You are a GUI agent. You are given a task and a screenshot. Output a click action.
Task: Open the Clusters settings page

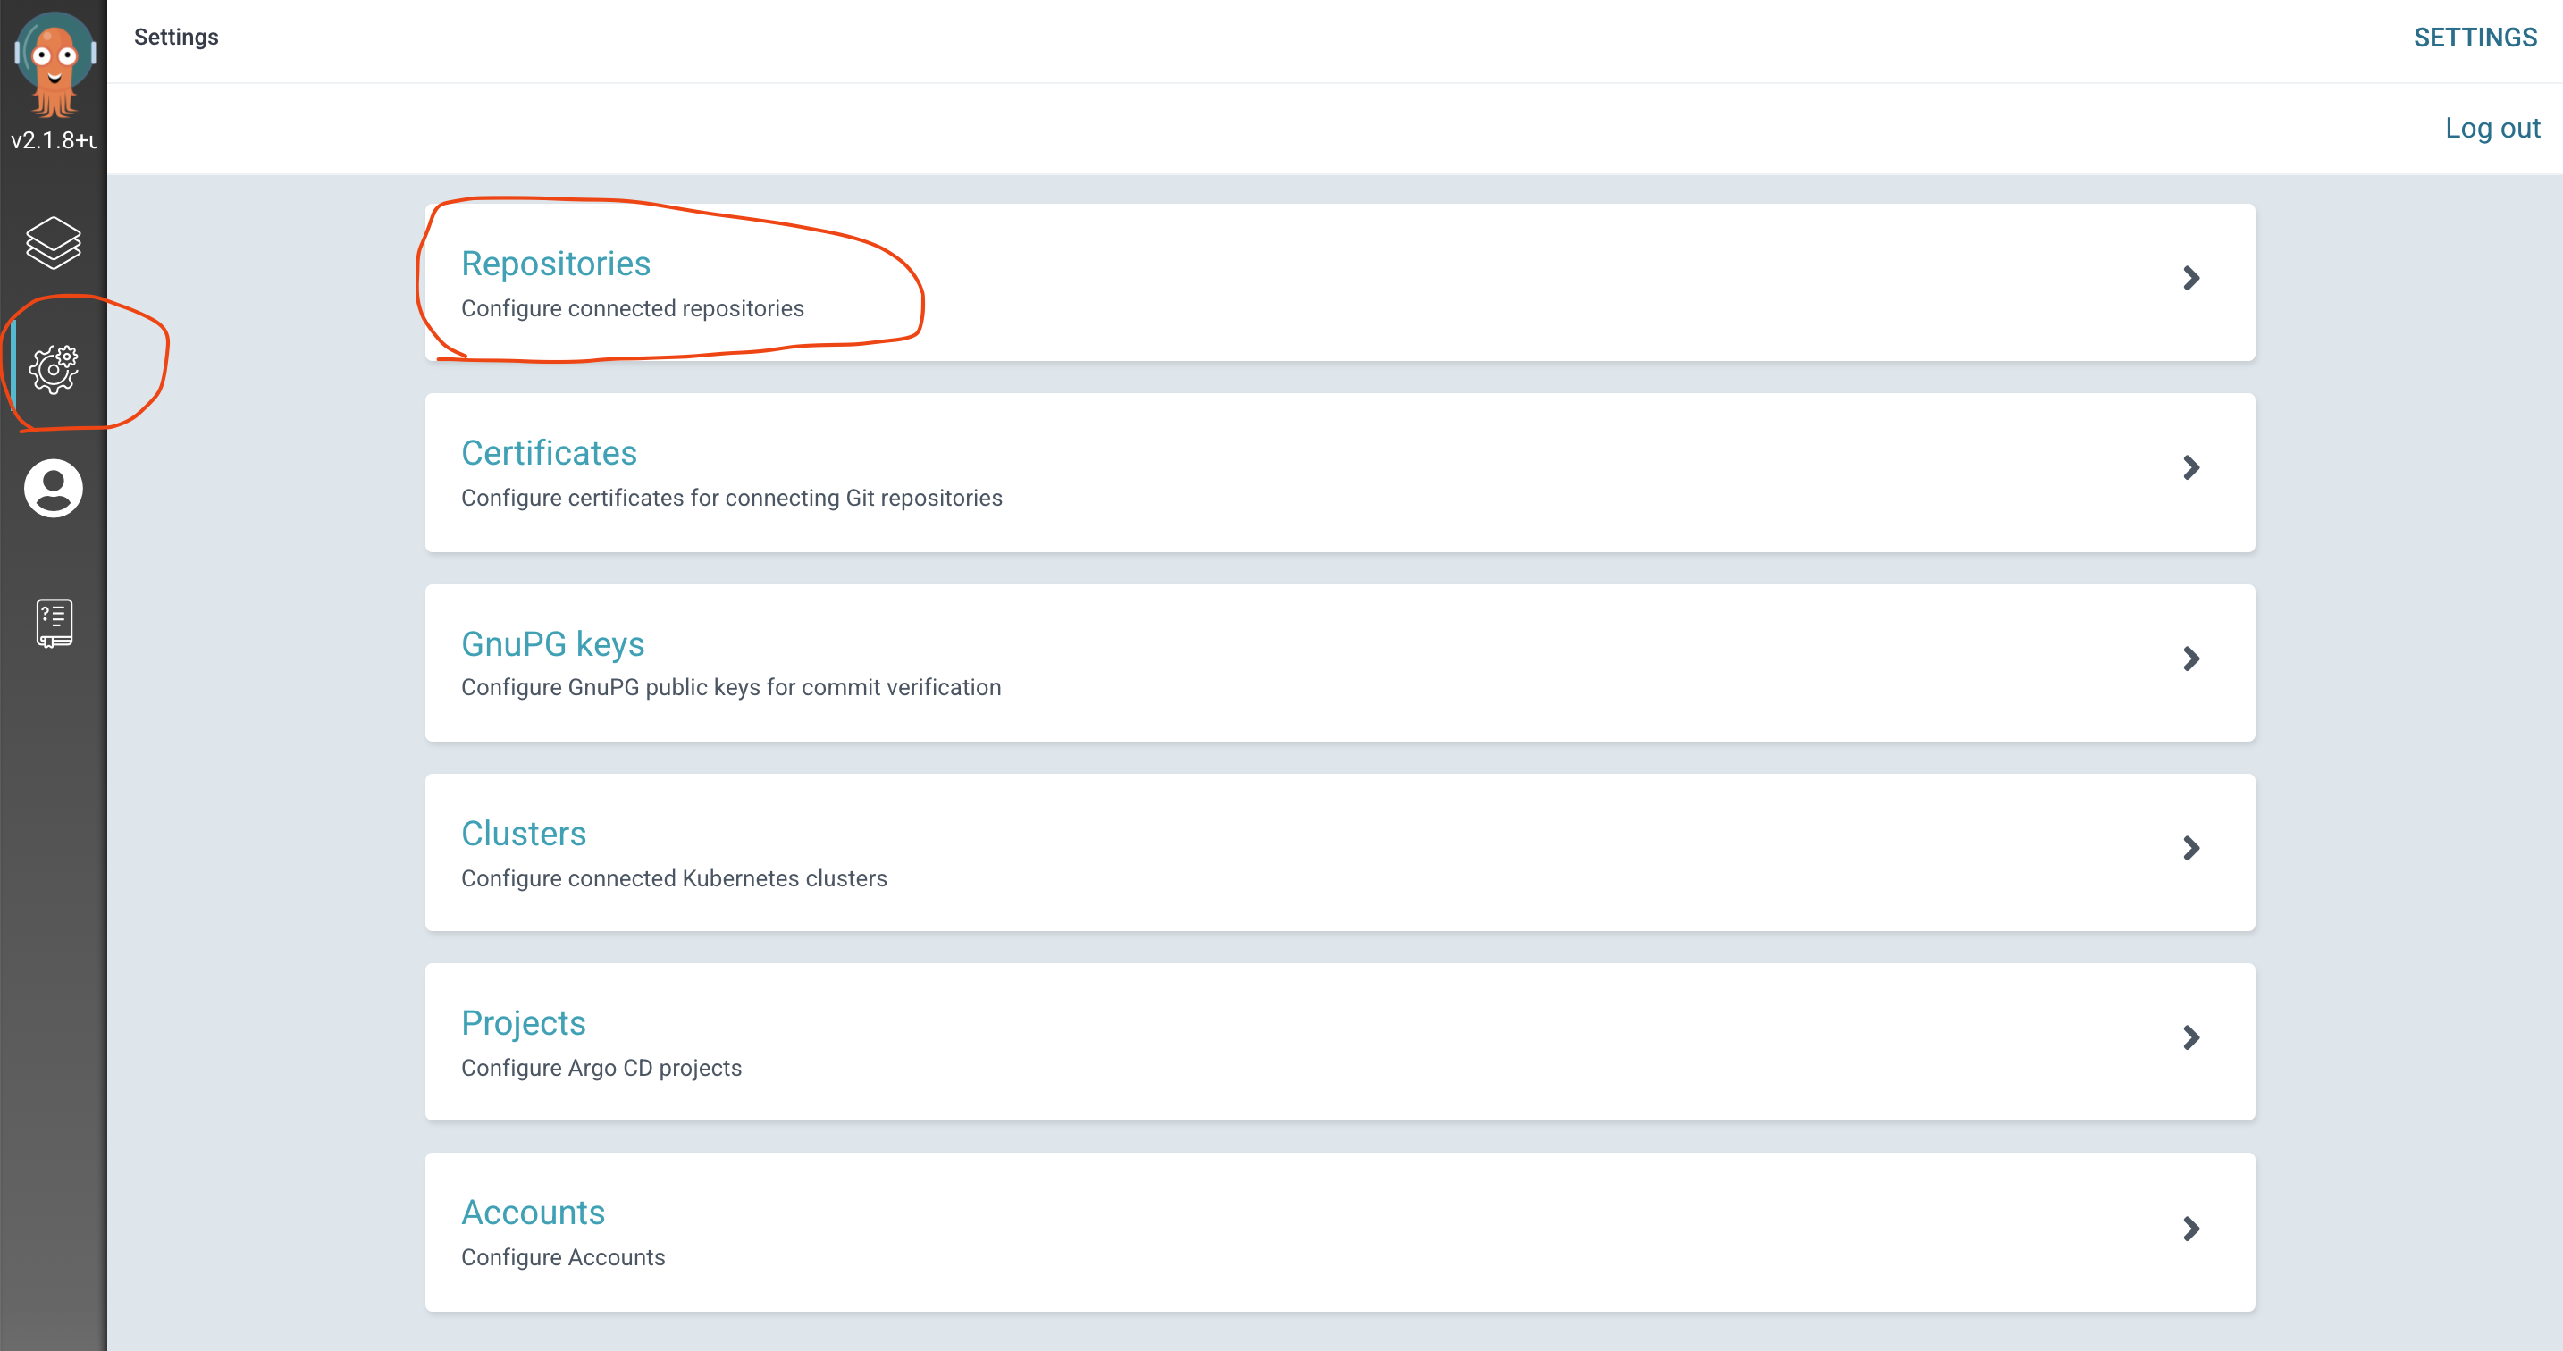pos(524,834)
